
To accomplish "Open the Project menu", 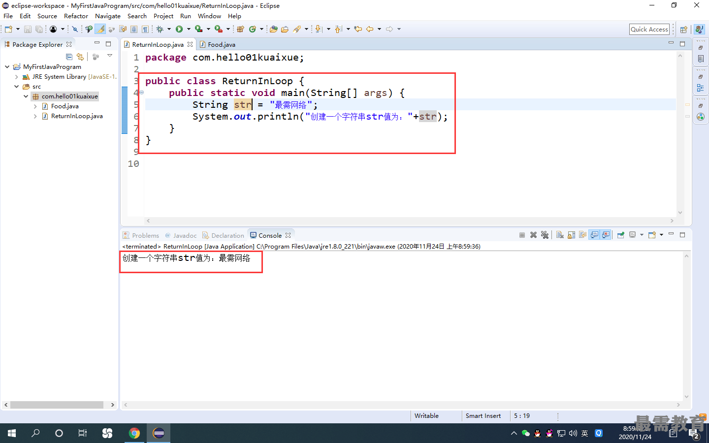I will (163, 16).
